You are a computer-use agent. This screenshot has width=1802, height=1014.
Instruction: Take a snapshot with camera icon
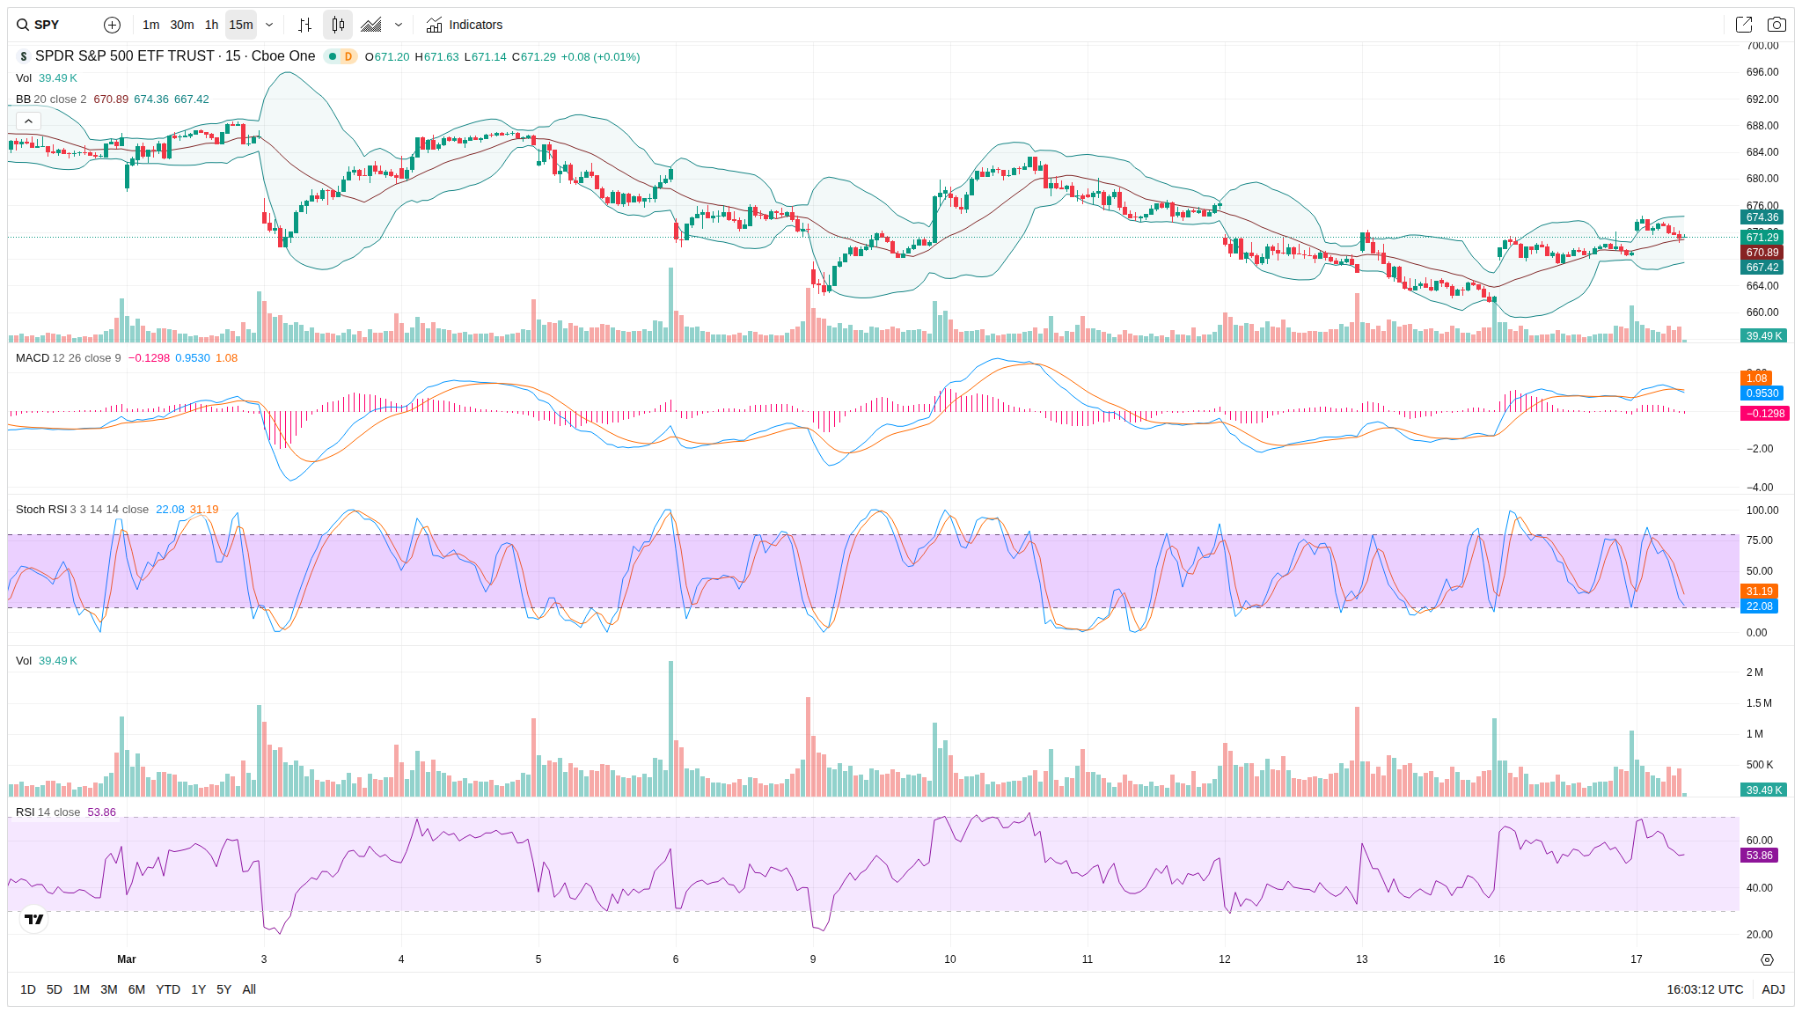click(1776, 25)
